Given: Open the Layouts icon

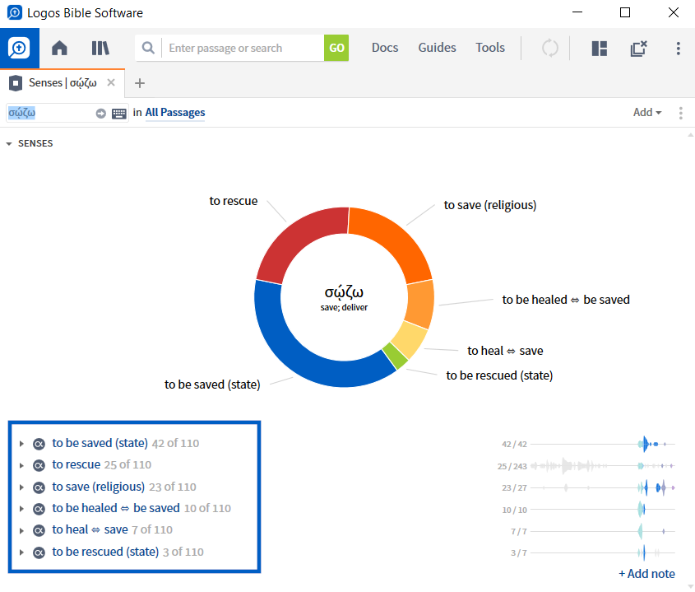Looking at the screenshot, I should click(x=599, y=49).
